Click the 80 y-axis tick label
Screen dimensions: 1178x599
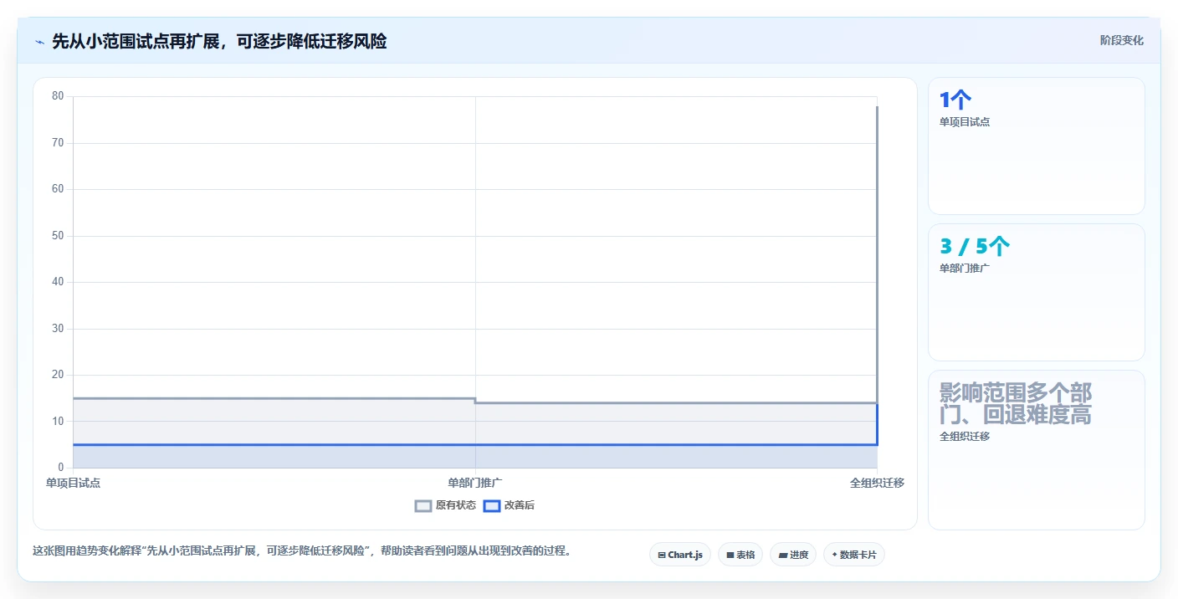coord(58,96)
